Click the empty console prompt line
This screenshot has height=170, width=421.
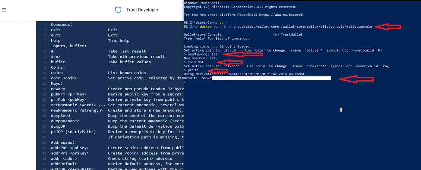coord(185,82)
